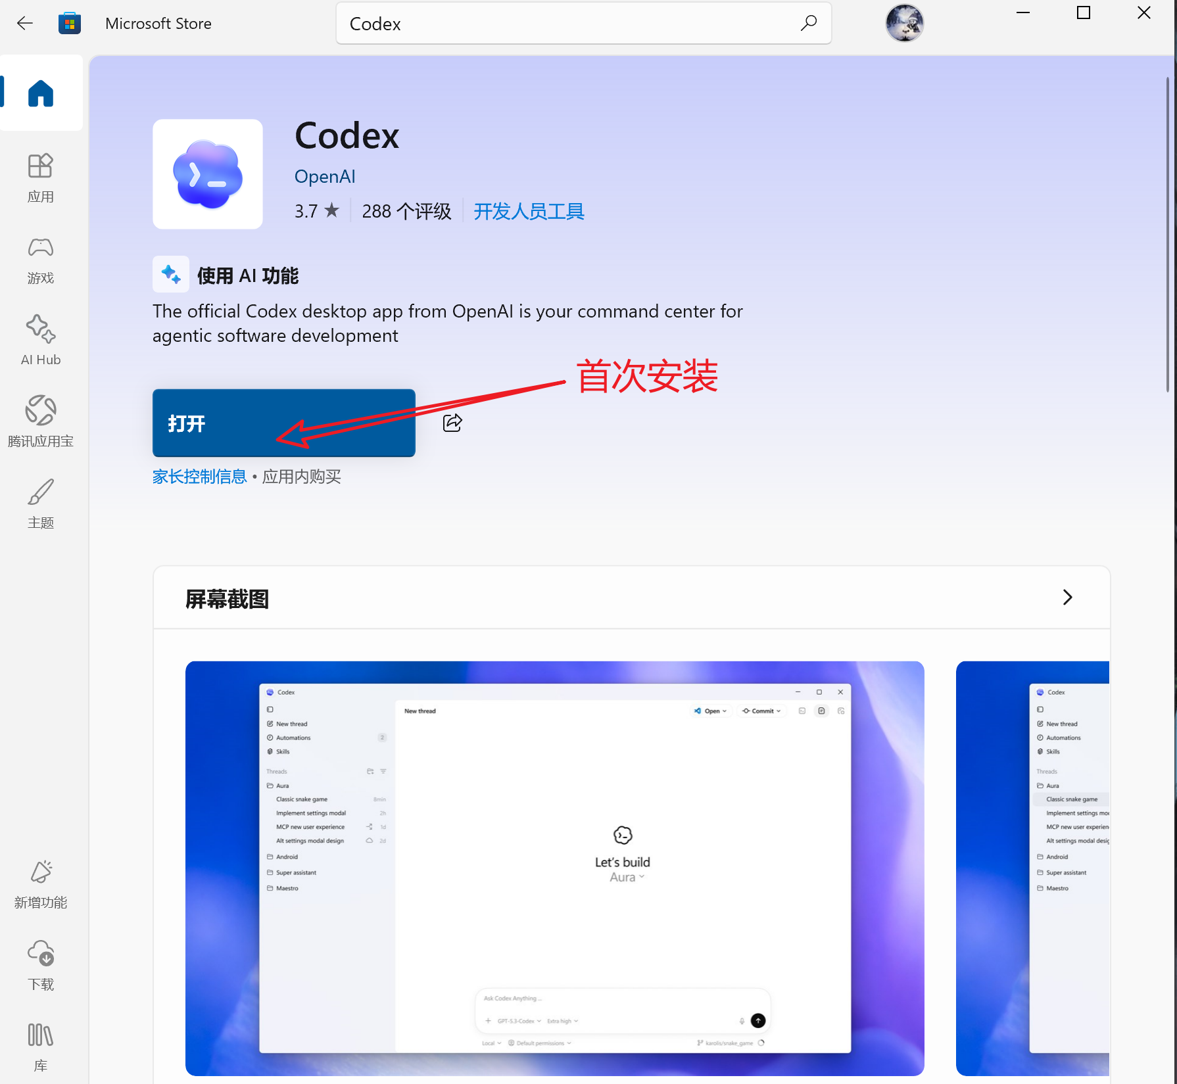Open the OpenAI publisher link
1177x1084 pixels.
(325, 176)
